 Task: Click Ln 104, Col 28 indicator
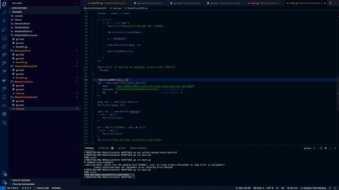click(243, 188)
